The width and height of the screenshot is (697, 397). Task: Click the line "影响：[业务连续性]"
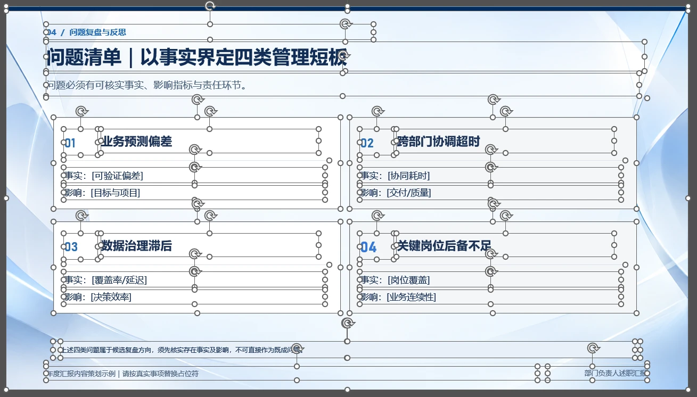click(x=398, y=297)
